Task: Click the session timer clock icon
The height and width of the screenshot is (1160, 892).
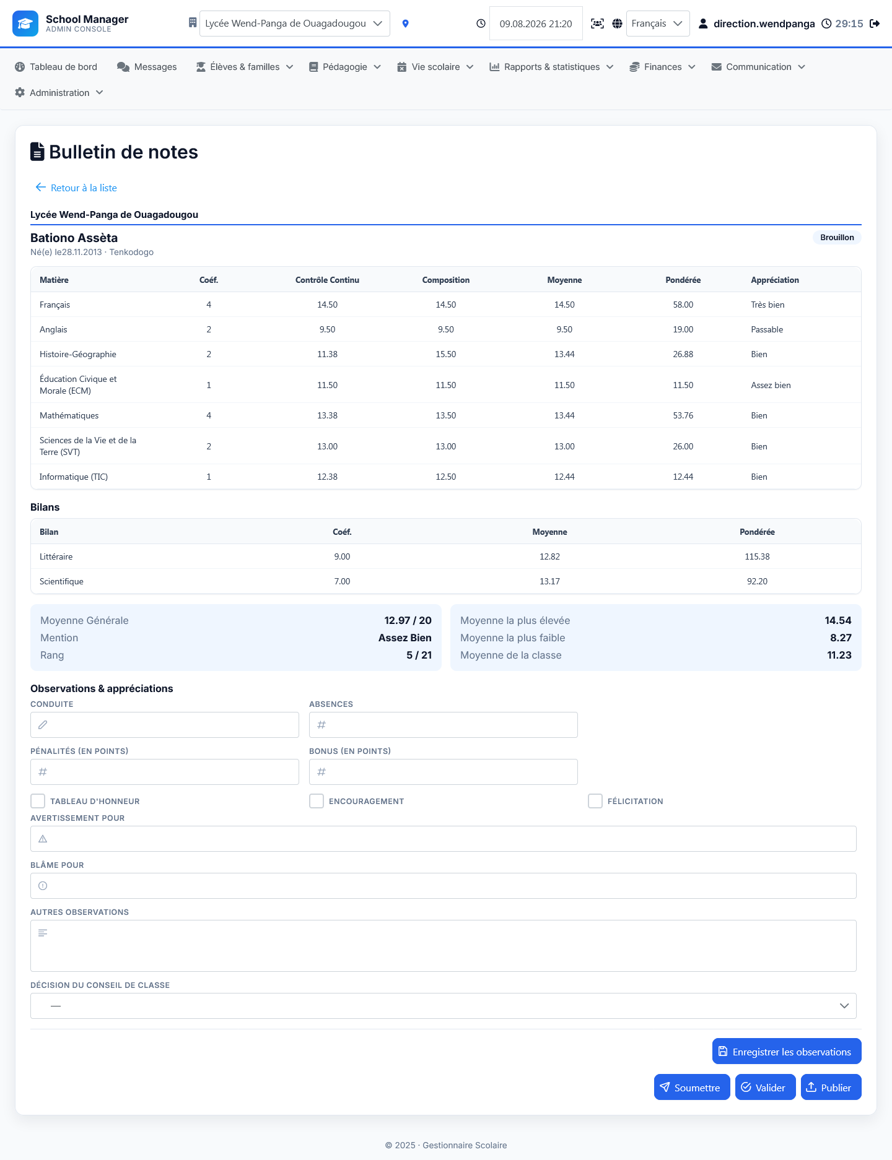Action: point(826,24)
